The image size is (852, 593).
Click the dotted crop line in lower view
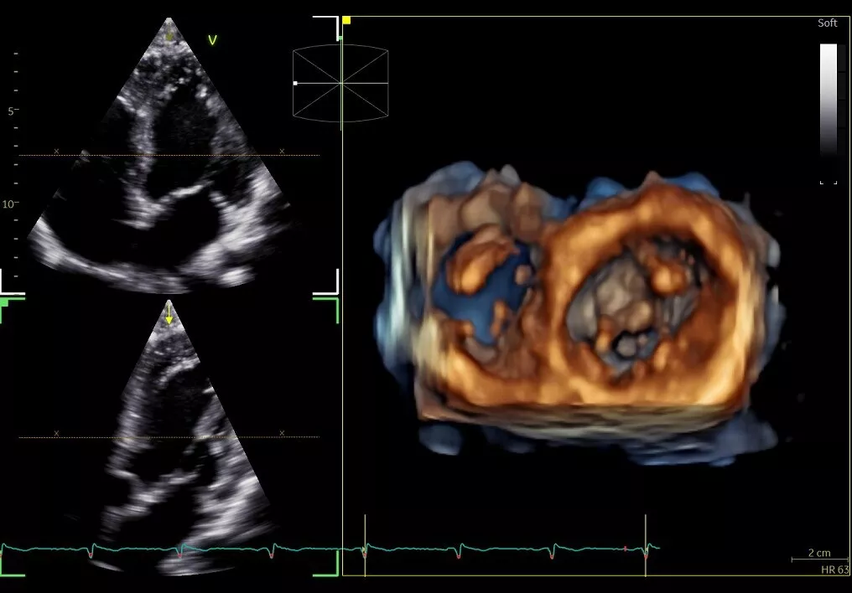169,436
